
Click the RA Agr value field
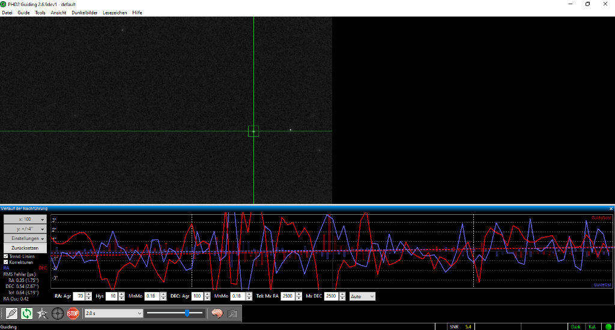coord(79,296)
